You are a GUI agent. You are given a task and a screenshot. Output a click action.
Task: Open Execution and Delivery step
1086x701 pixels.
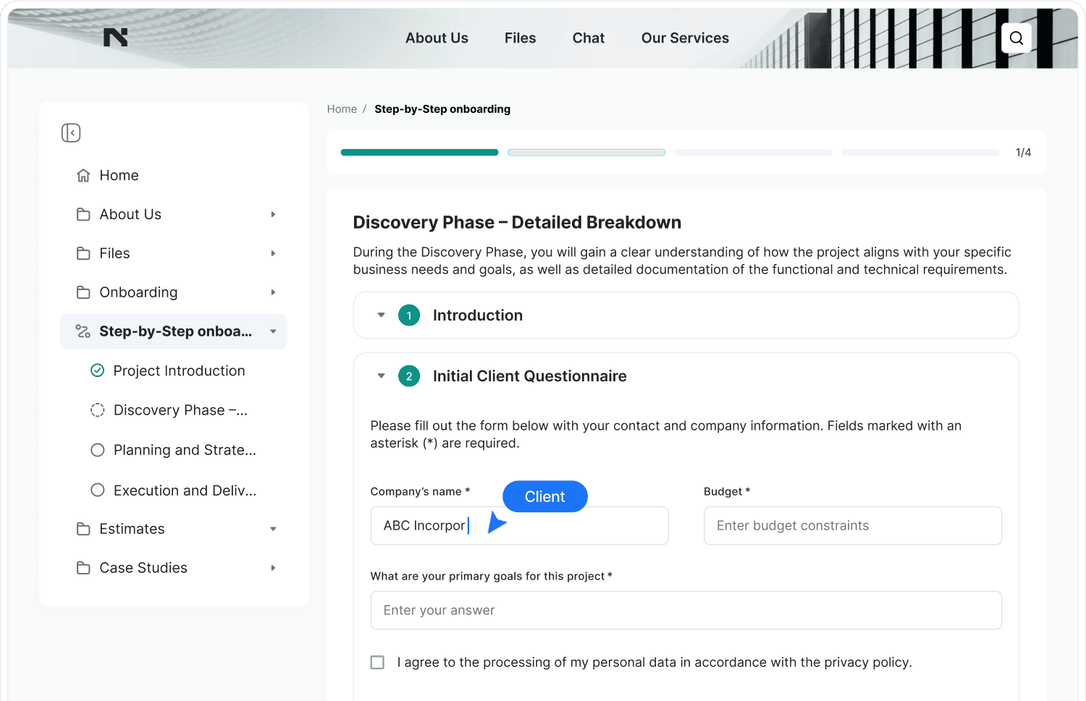pos(185,490)
